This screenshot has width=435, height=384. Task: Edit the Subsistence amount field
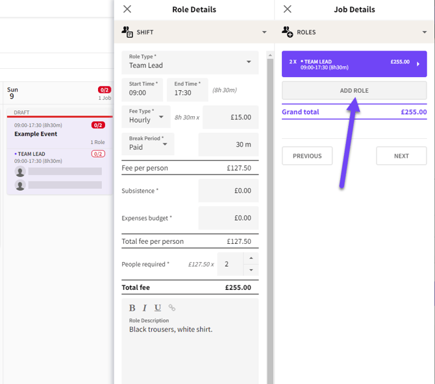coord(229,191)
